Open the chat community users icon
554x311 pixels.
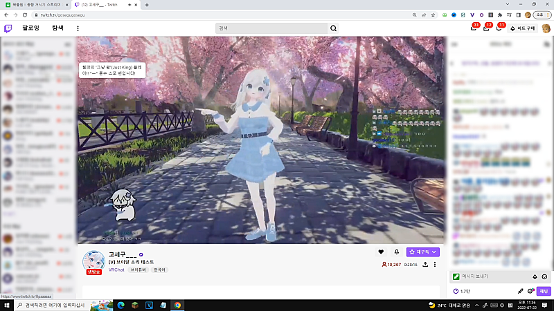[x=547, y=44]
